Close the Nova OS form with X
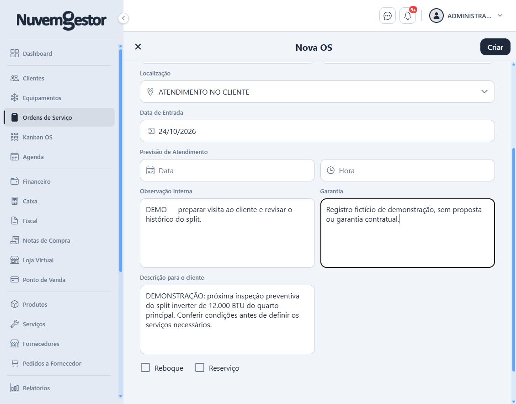516x404 pixels. coord(138,47)
